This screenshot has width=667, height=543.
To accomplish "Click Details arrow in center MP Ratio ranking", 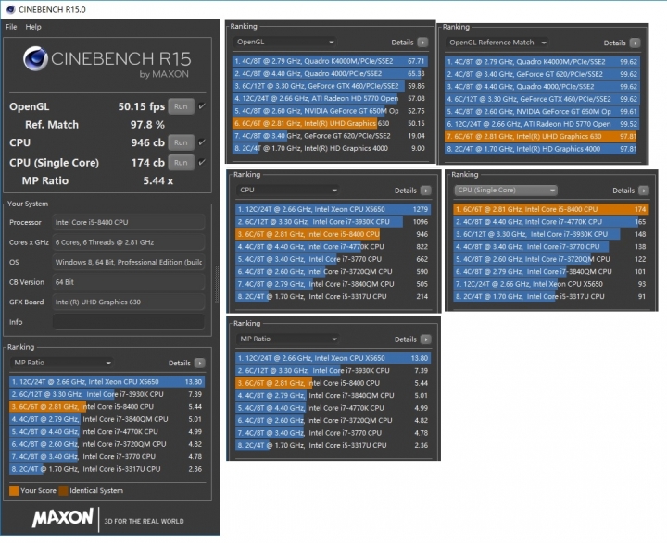I will [426, 339].
